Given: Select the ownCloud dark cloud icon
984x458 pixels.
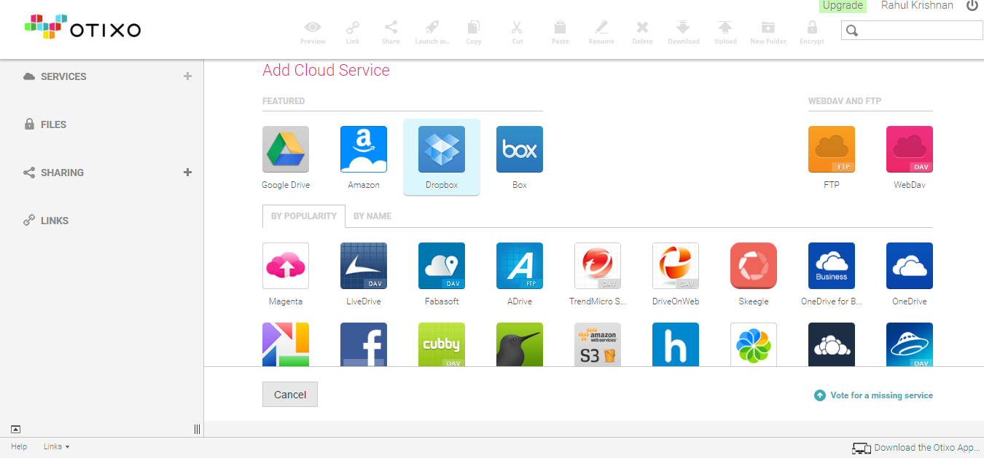Looking at the screenshot, I should point(832,344).
